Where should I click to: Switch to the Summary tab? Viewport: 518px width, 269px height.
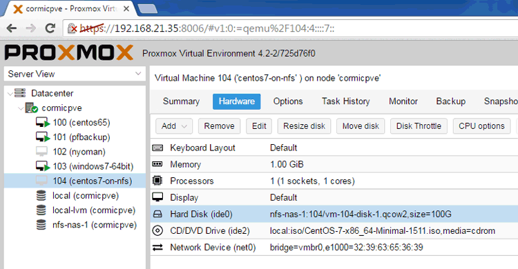pos(181,101)
